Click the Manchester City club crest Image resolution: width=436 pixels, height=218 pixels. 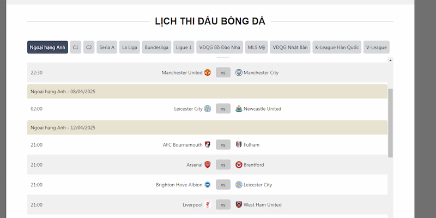click(239, 72)
